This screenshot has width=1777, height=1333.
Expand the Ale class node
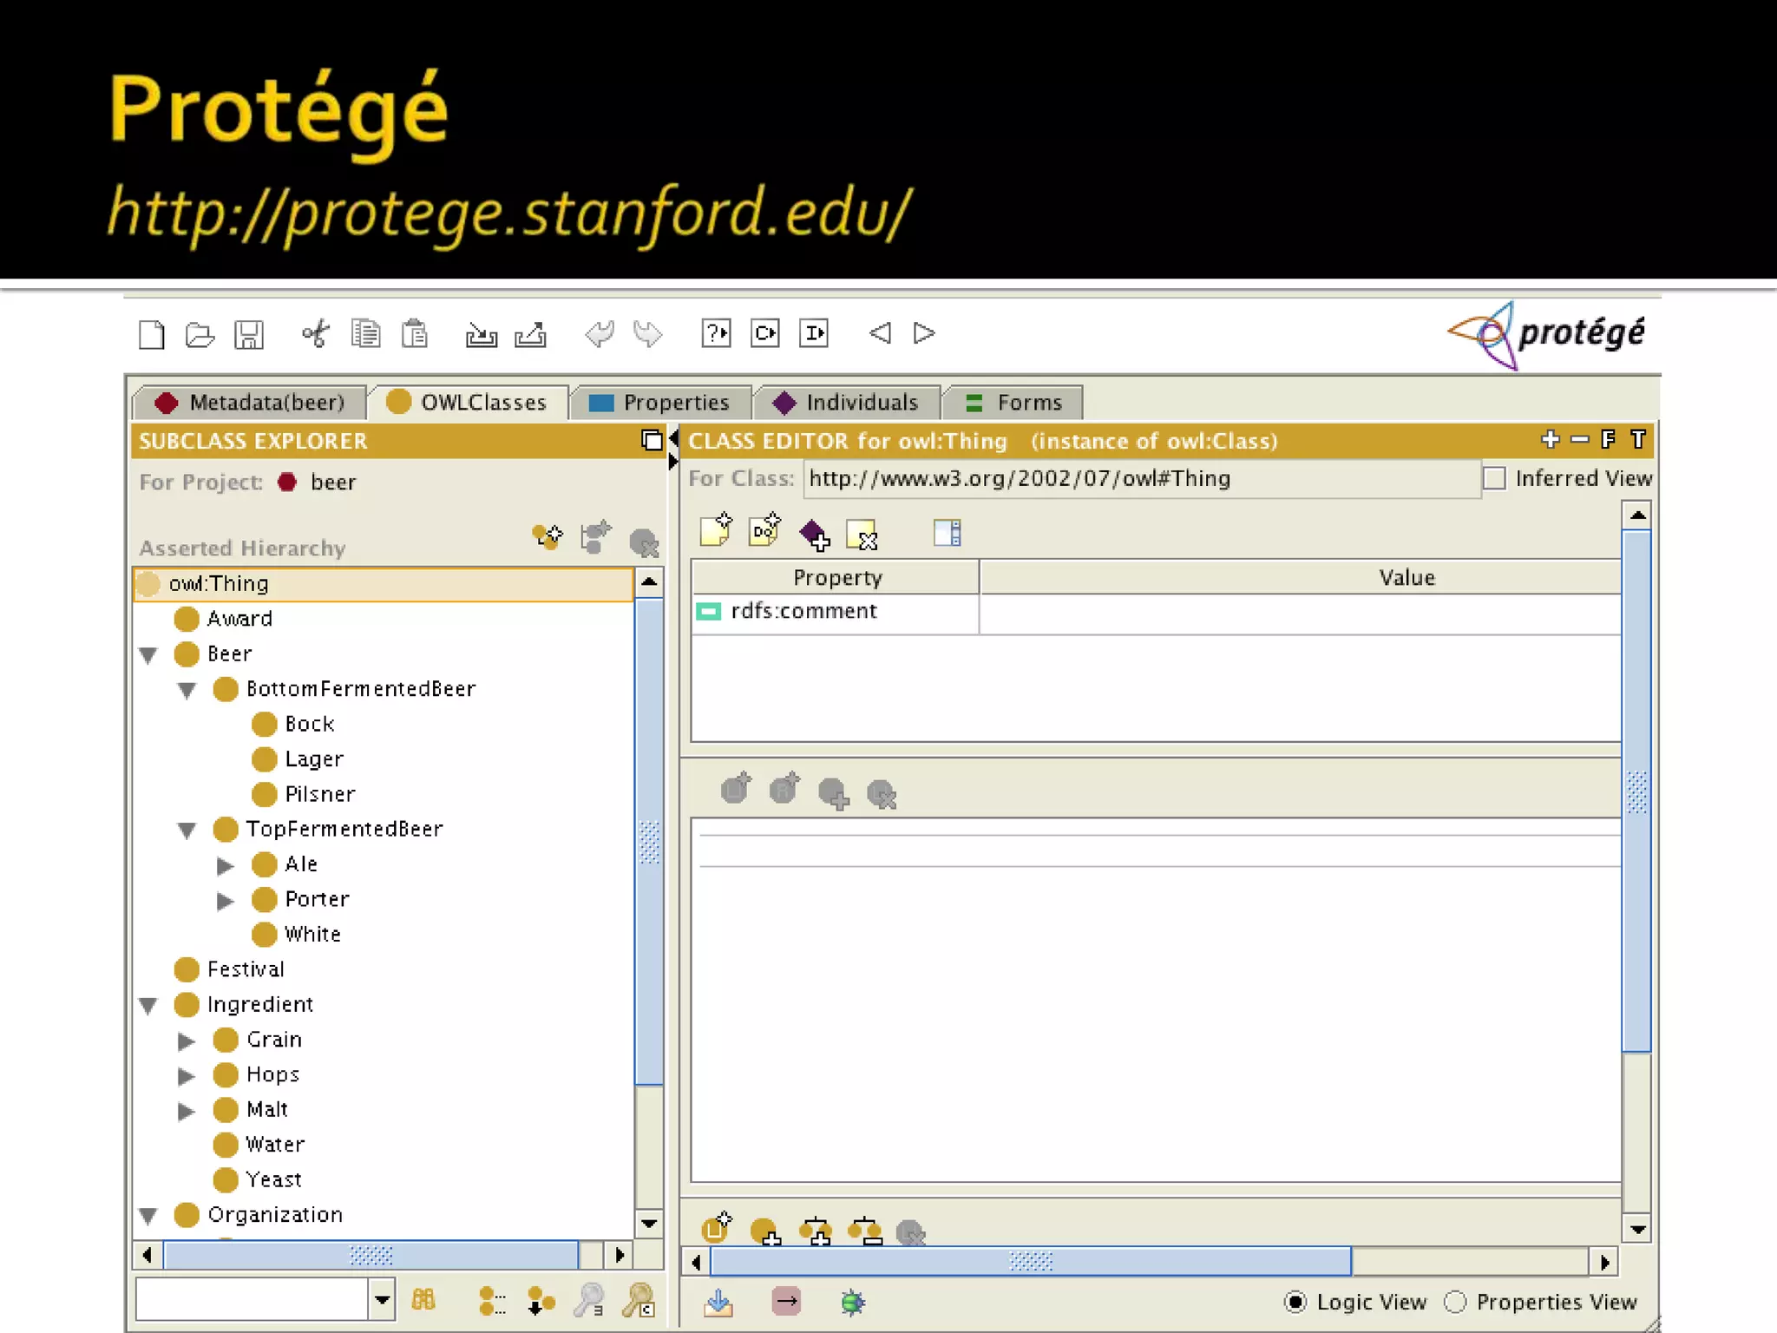coord(226,865)
